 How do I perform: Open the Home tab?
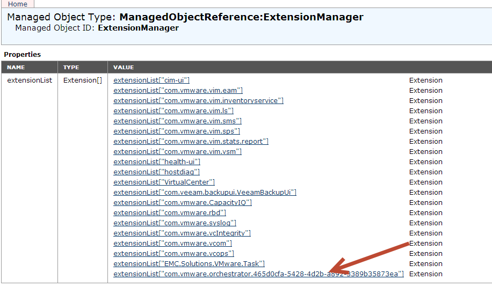click(18, 4)
